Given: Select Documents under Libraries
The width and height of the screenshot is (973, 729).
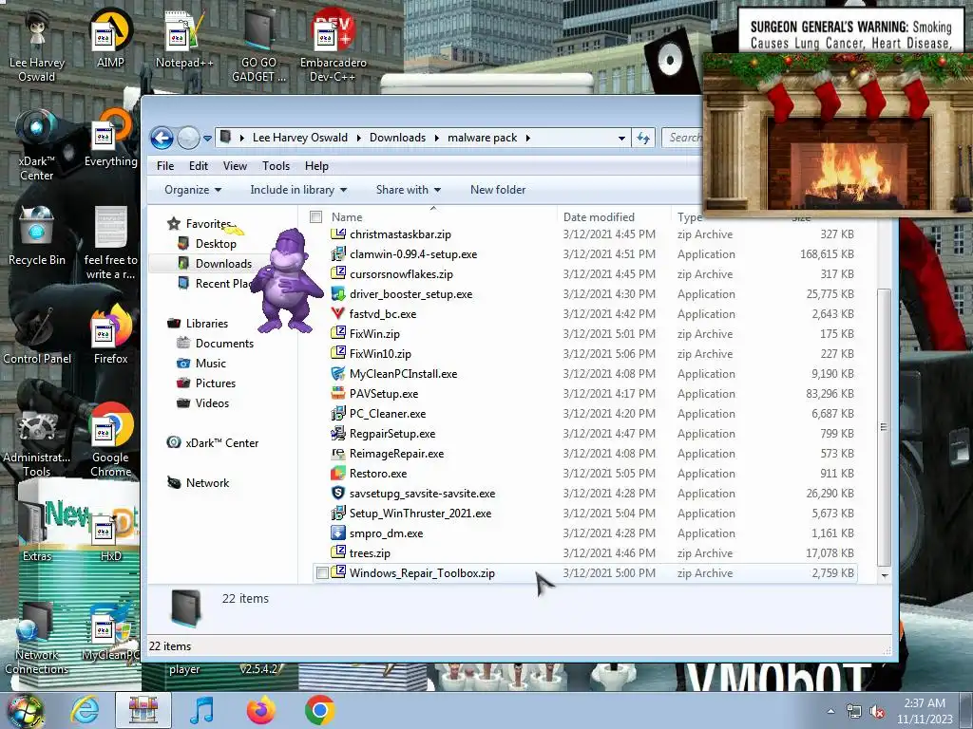Looking at the screenshot, I should tap(224, 344).
